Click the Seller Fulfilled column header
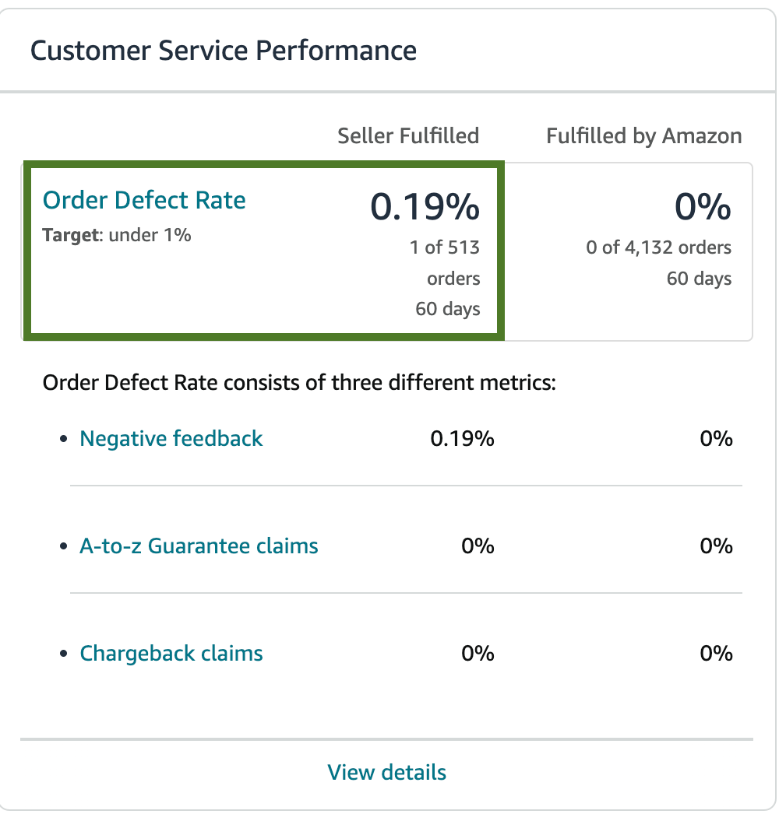The image size is (779, 814). click(408, 136)
